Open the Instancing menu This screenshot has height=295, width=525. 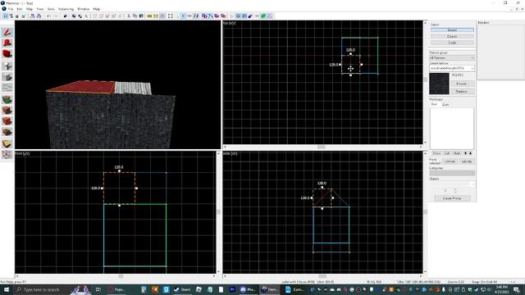(66, 9)
